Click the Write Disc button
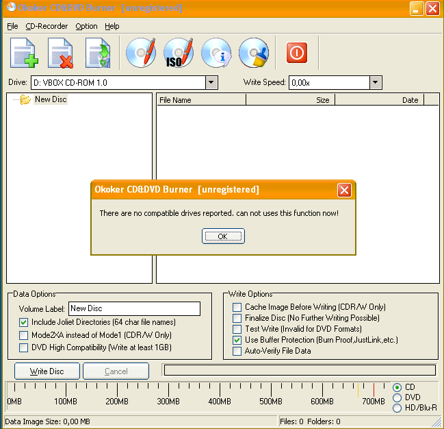Viewport: 444px width, 429px height. (x=47, y=371)
